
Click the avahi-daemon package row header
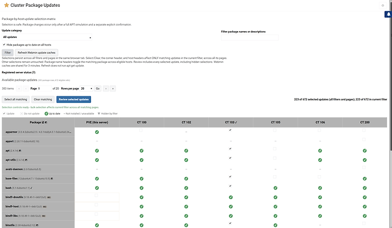coord(38,169)
